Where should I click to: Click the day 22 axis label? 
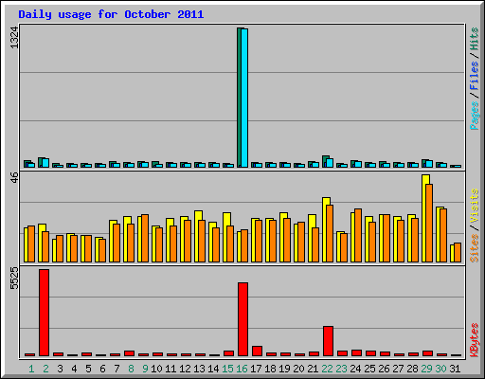327,369
